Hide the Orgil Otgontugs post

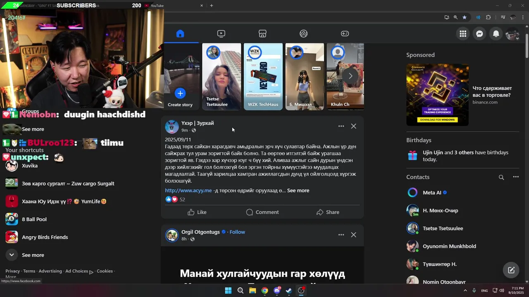coord(353,235)
